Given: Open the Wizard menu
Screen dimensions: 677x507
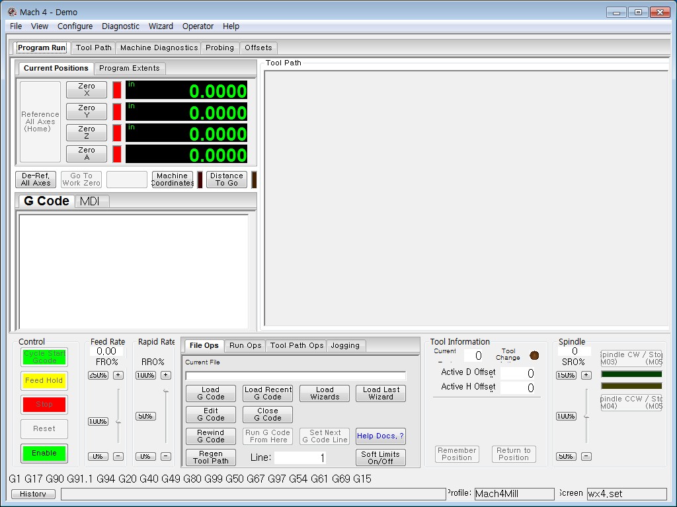Looking at the screenshot, I should 161,26.
